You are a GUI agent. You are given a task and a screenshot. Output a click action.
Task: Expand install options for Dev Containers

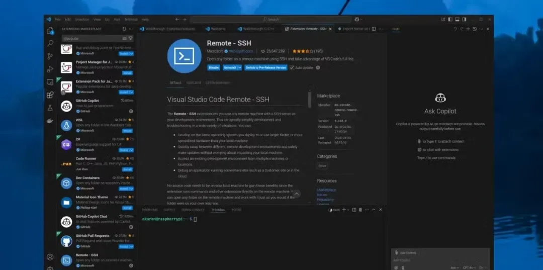tap(132, 189)
